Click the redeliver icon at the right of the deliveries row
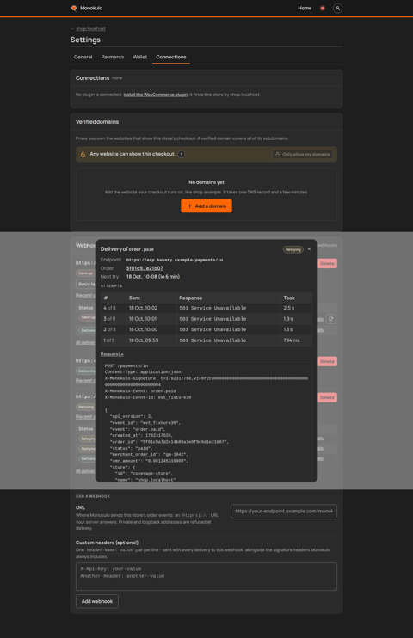Image resolution: width=413 pixels, height=638 pixels. pyautogui.click(x=331, y=319)
